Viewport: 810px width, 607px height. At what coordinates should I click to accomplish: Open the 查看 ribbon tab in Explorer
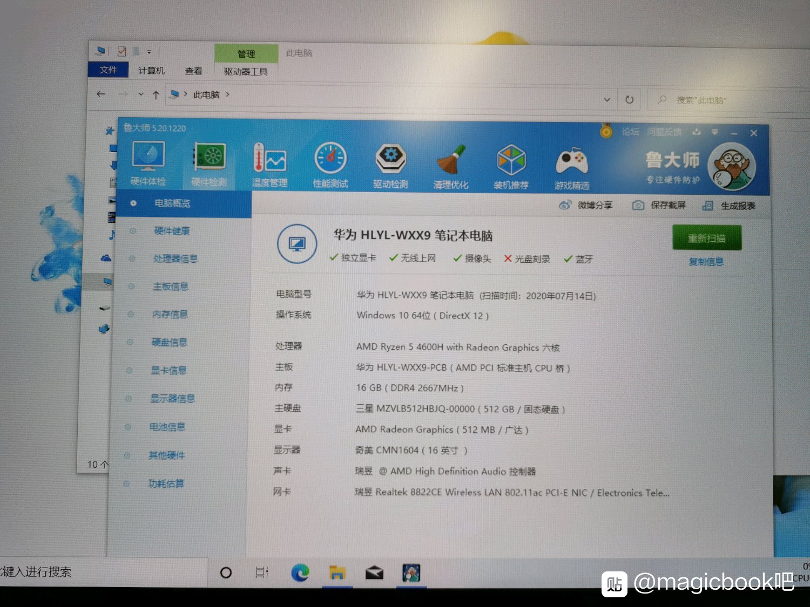[x=193, y=71]
